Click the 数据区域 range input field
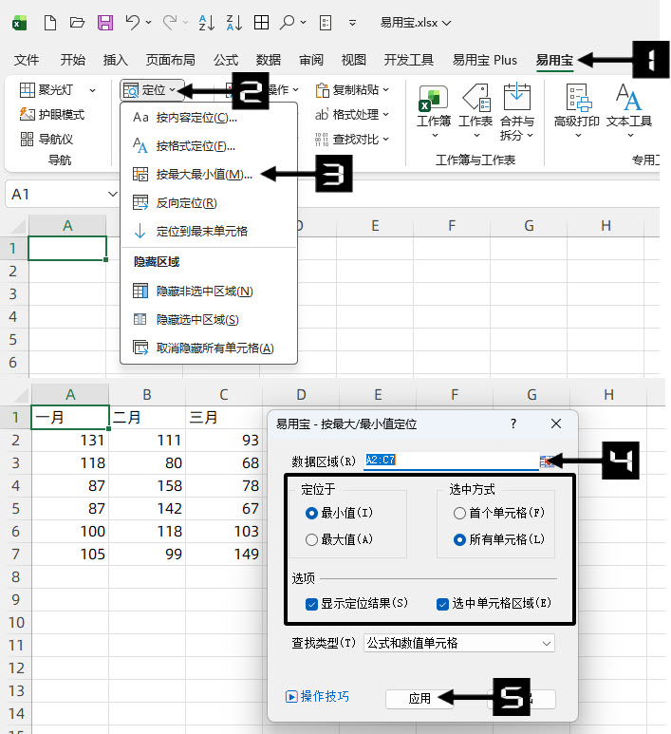671x734 pixels. coord(450,461)
